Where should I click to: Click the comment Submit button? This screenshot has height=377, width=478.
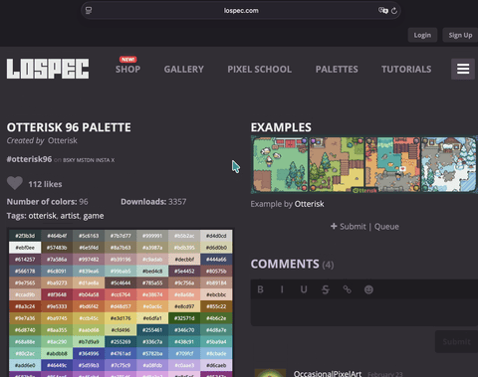click(456, 341)
